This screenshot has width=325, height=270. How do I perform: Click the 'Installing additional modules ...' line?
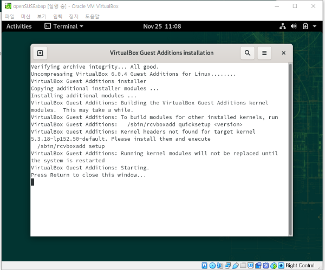(x=83, y=96)
